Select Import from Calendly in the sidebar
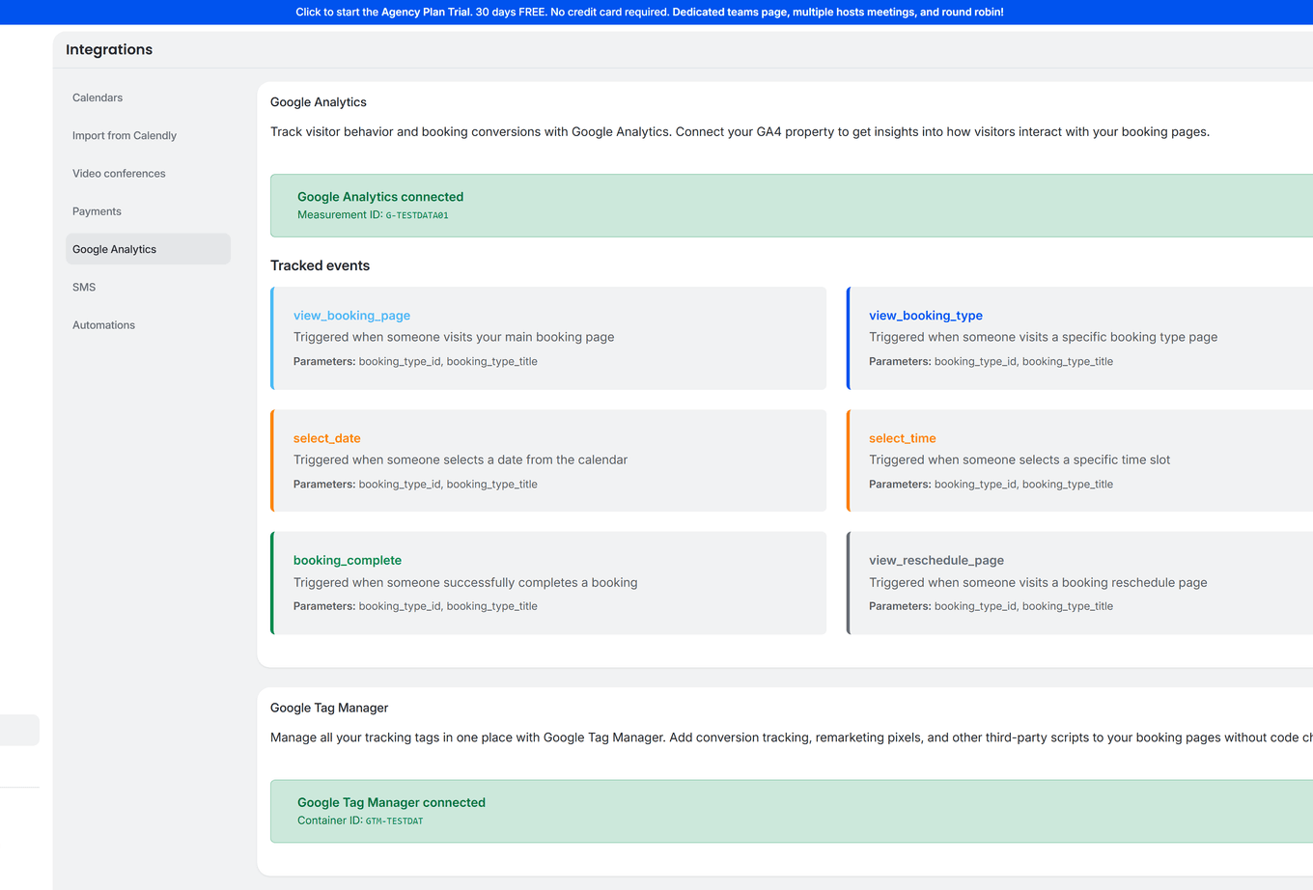 [x=124, y=135]
